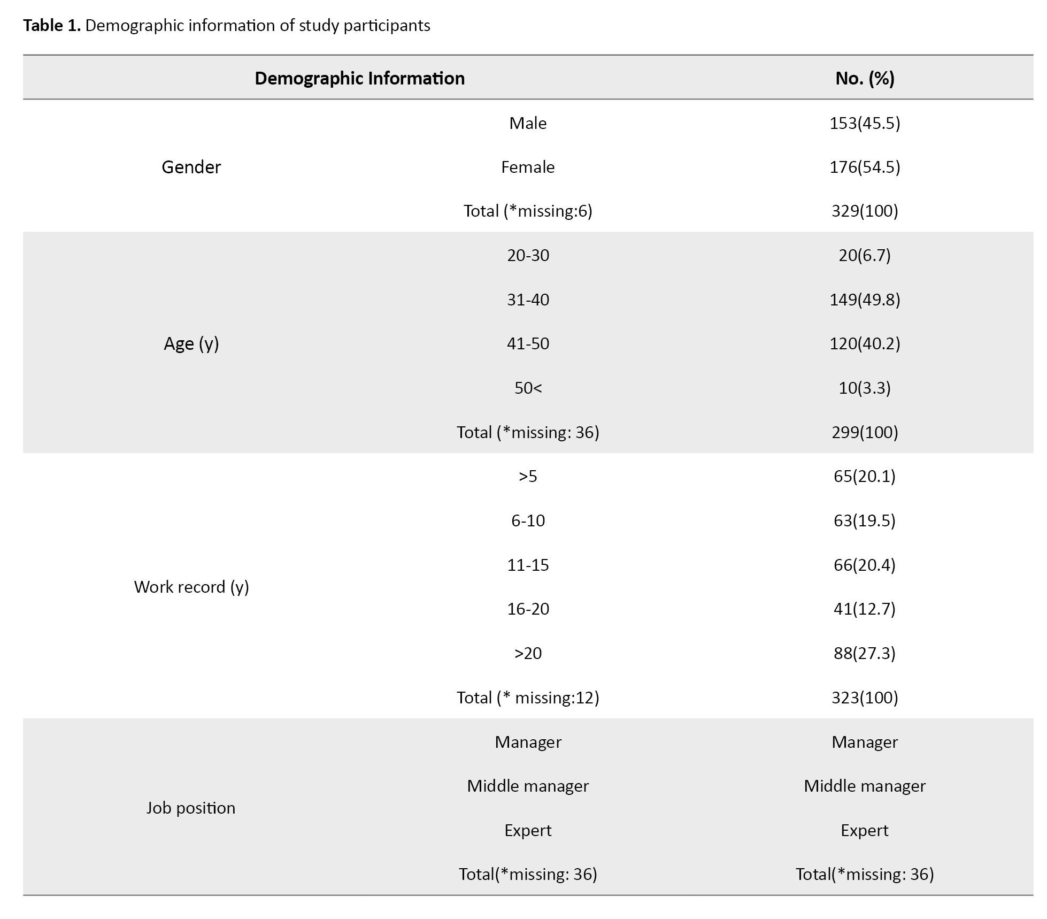Screen dimensions: 1047x919
Task: Click Expert in the No. (%) column
Action: [x=865, y=830]
